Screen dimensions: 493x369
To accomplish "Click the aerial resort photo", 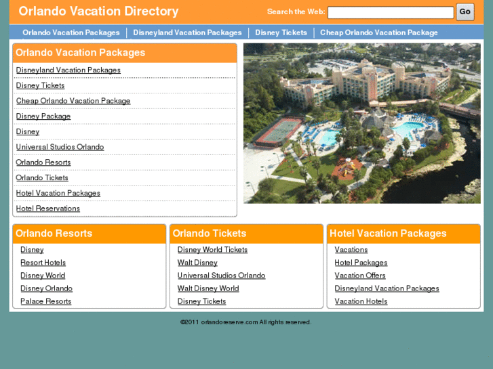I will coord(362,123).
